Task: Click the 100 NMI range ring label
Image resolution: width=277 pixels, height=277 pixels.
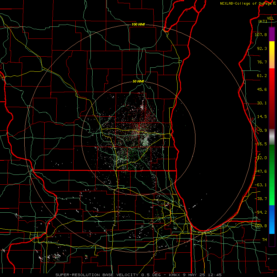Action: 138,24
